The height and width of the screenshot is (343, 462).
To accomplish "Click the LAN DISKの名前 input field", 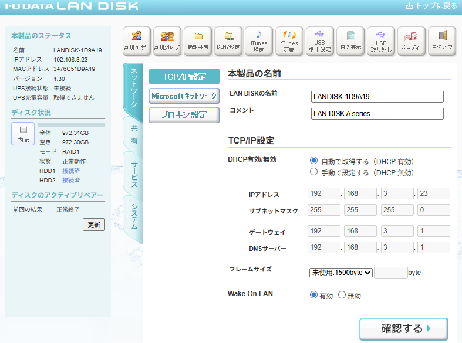I will (x=377, y=97).
